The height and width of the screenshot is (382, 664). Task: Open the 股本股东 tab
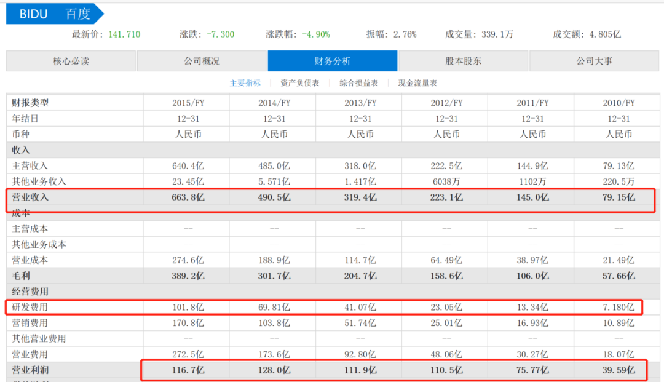point(464,61)
